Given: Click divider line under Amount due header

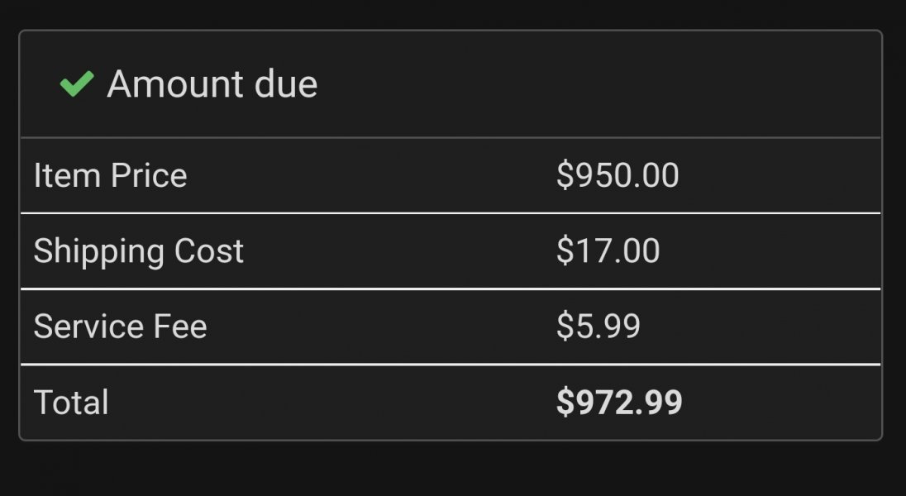Looking at the screenshot, I should coord(451,137).
